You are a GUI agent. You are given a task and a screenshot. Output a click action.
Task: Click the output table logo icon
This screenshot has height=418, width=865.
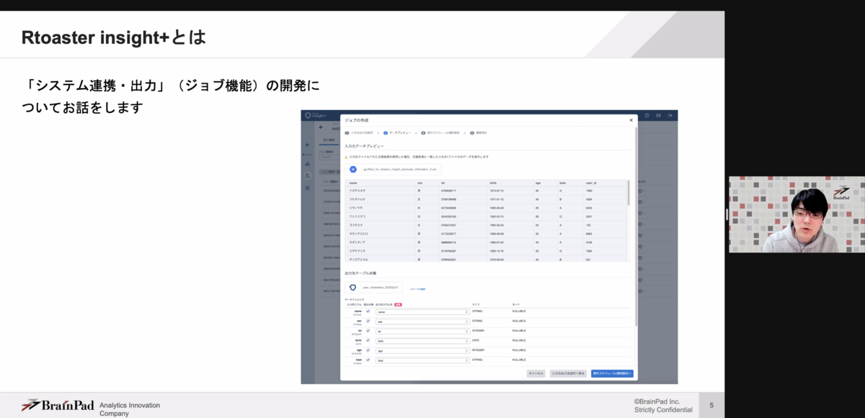pyautogui.click(x=352, y=287)
